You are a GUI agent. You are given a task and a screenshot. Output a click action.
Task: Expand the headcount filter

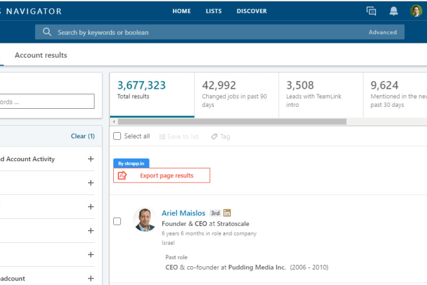pyautogui.click(x=91, y=279)
